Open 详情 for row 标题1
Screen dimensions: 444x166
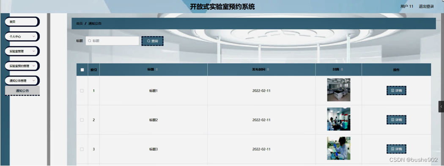click(397, 91)
